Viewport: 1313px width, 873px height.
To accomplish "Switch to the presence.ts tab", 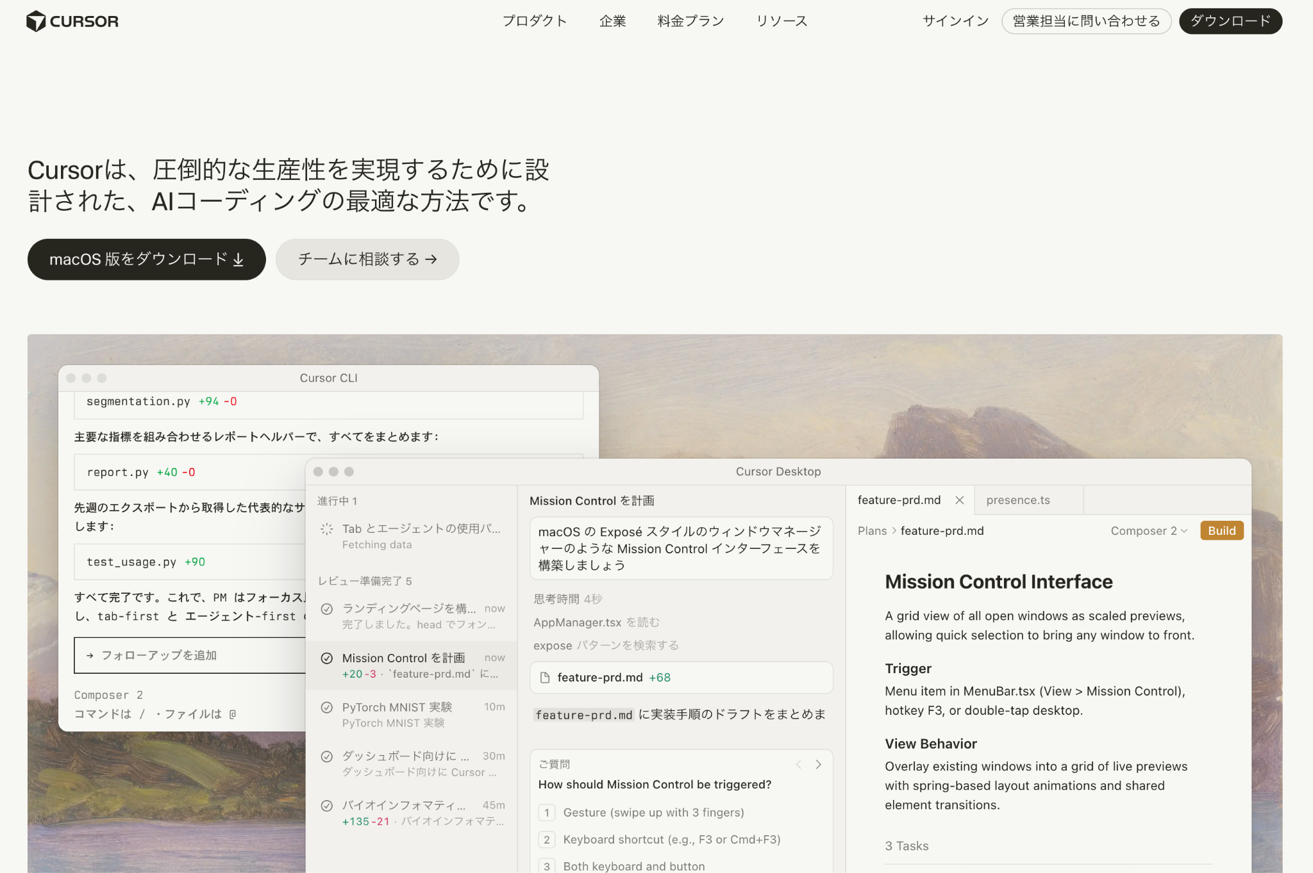I will (x=1017, y=500).
